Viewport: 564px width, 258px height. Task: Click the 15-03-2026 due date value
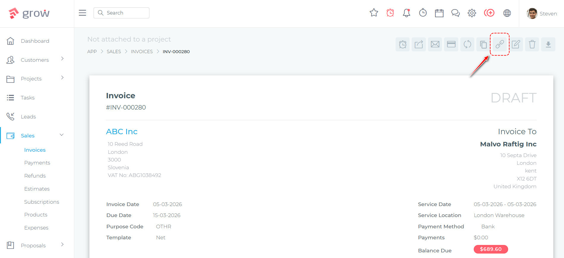(167, 215)
